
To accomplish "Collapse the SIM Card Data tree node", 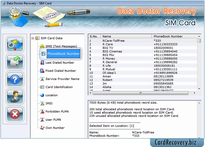I will coord(33,38).
